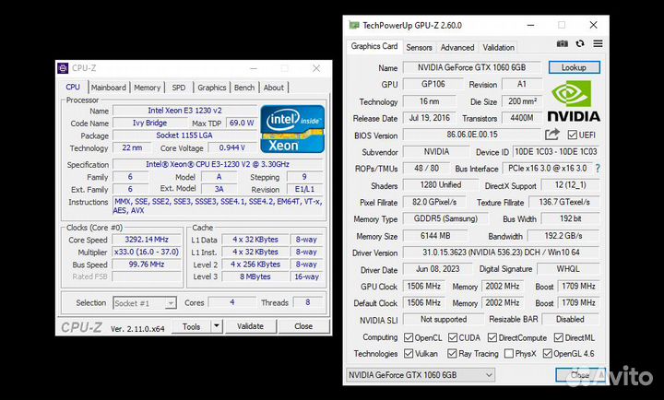664x400 pixels.
Task: Expand the Tools dropdown arrow in CPU-Z
Action: 217,326
